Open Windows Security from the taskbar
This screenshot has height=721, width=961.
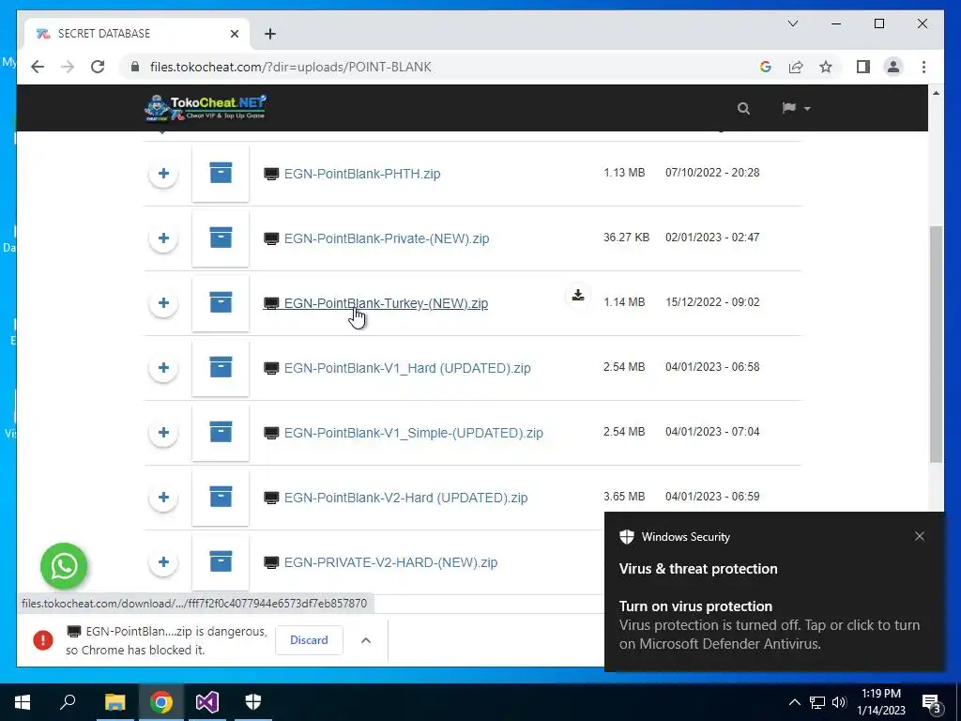pyautogui.click(x=253, y=702)
